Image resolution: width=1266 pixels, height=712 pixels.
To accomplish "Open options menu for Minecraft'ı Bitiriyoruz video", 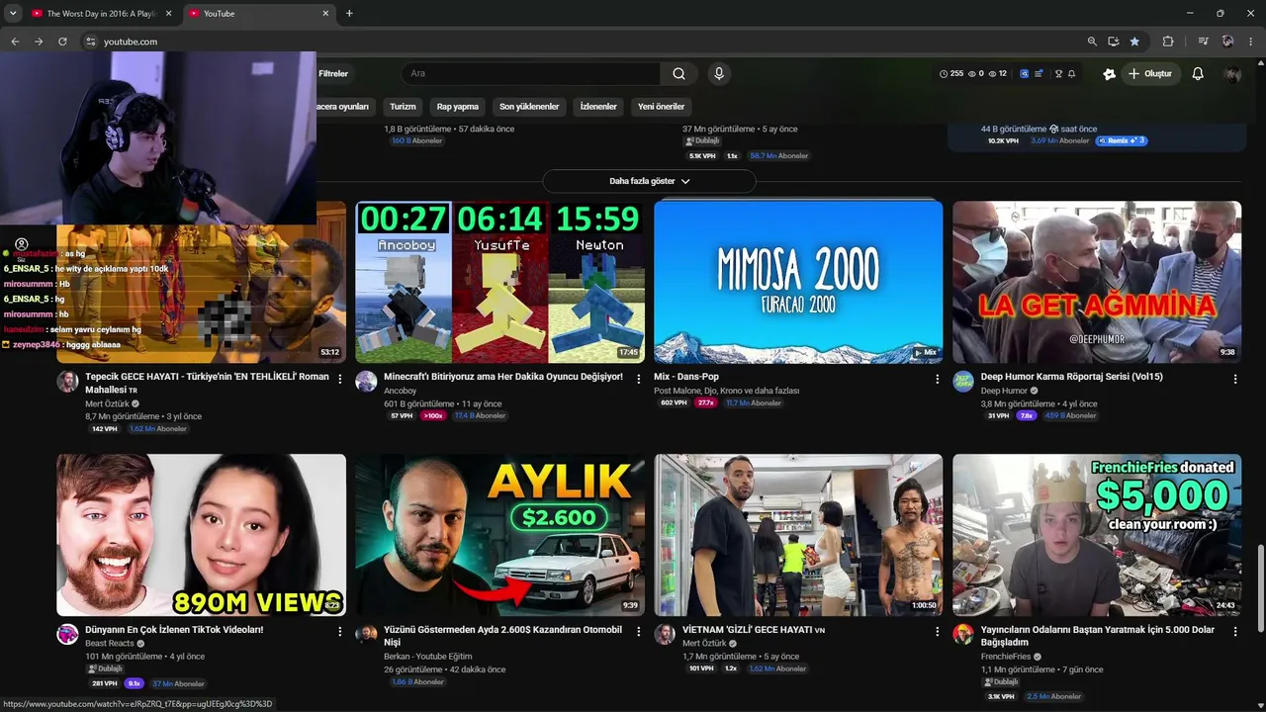I will tap(639, 379).
